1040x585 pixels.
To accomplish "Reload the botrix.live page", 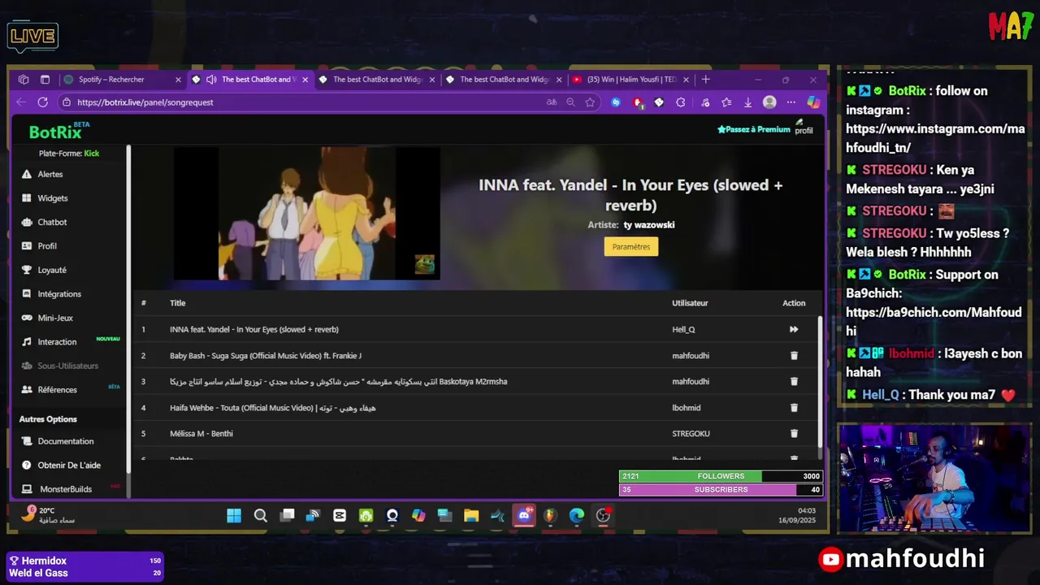I will click(x=43, y=102).
